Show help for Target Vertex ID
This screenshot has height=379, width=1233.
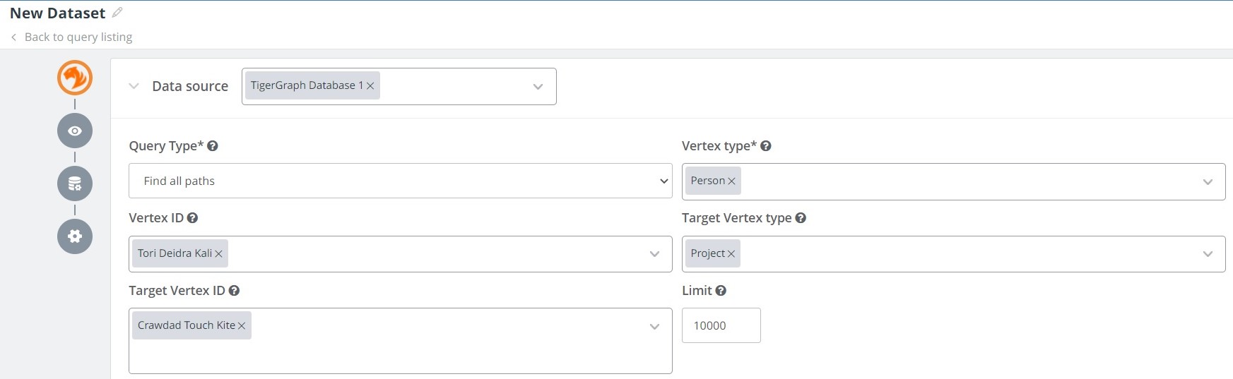234,291
